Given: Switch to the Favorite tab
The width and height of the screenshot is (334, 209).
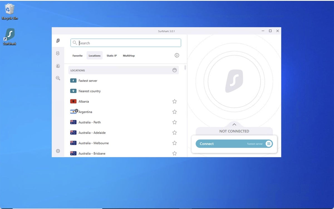Looking at the screenshot, I should click(x=77, y=56).
